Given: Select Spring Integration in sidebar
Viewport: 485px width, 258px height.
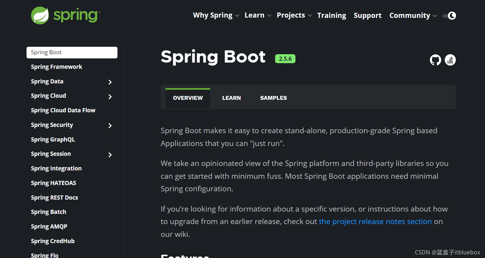Looking at the screenshot, I should pos(56,169).
